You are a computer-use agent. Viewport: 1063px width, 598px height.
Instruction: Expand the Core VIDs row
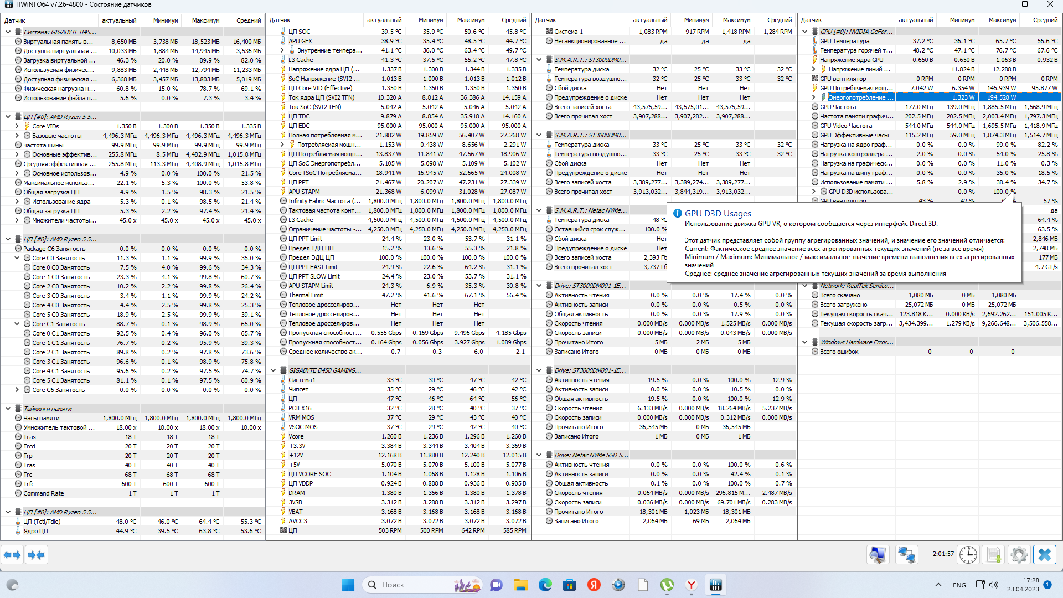[x=17, y=126]
